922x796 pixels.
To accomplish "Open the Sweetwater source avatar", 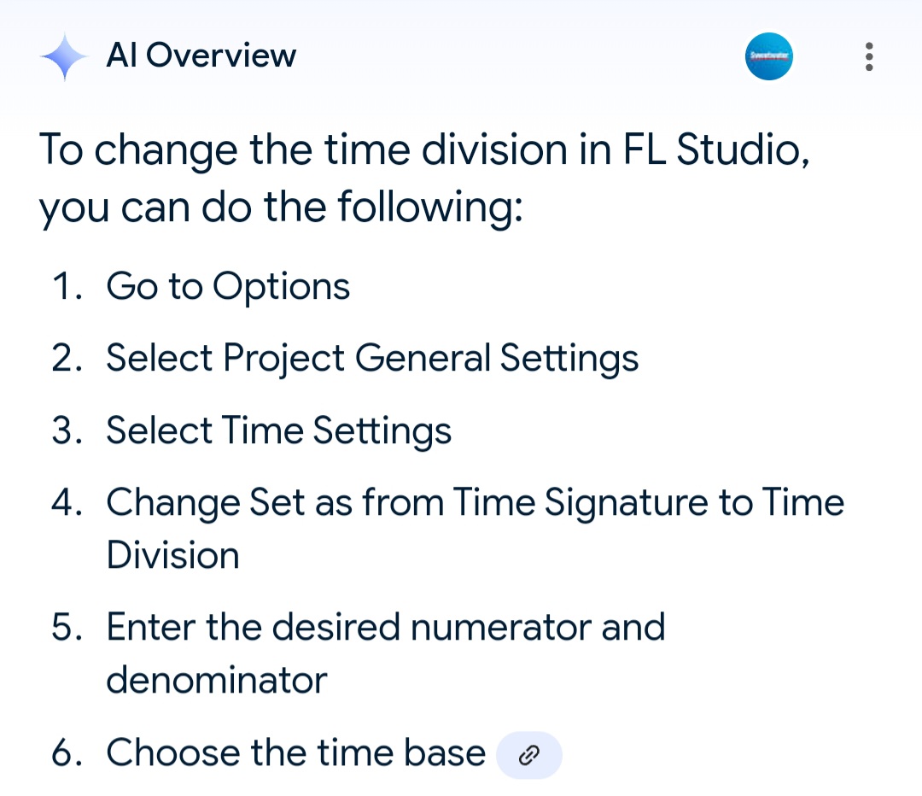I will [768, 56].
